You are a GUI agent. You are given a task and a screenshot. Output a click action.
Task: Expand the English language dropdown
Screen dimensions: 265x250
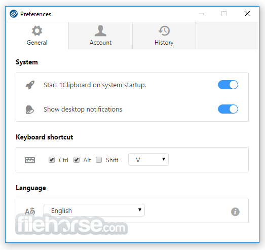94,210
